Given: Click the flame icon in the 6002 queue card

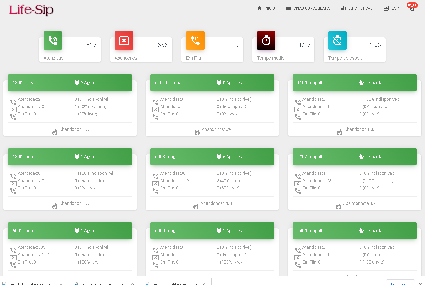Looking at the screenshot, I should pyautogui.click(x=338, y=206).
